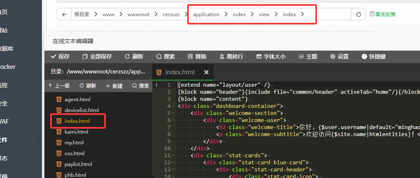Switch to the index.html editor tab

point(180,72)
